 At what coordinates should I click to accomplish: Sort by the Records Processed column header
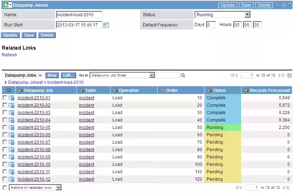(x=270, y=90)
